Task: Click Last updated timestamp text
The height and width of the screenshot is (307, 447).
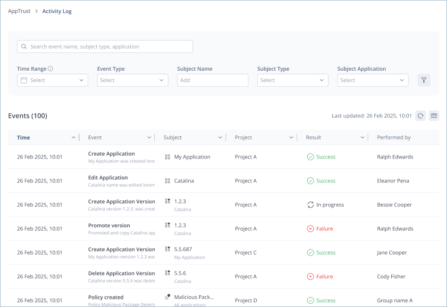Action: (372, 116)
